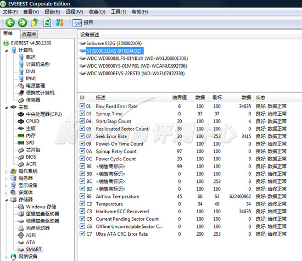302x261 pixels.
Task: Open the 报告(R) menu
Action: tap(52, 12)
